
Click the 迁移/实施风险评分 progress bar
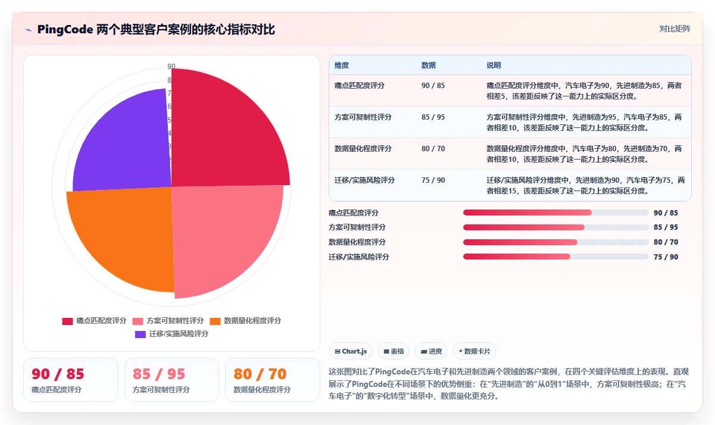point(556,257)
